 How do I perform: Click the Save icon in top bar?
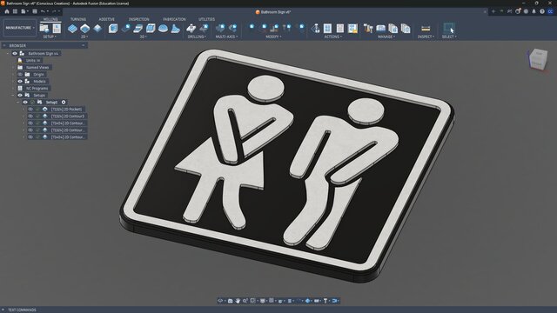point(35,11)
